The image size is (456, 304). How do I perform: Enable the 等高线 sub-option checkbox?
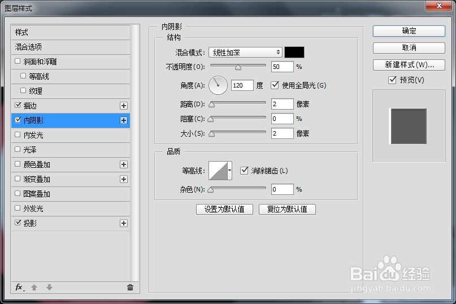point(23,76)
